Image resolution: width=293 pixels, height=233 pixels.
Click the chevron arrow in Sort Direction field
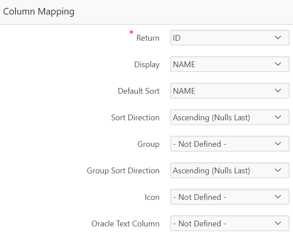278,118
